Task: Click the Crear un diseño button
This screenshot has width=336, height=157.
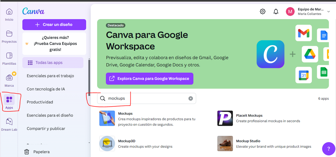Action: pyautogui.click(x=54, y=24)
